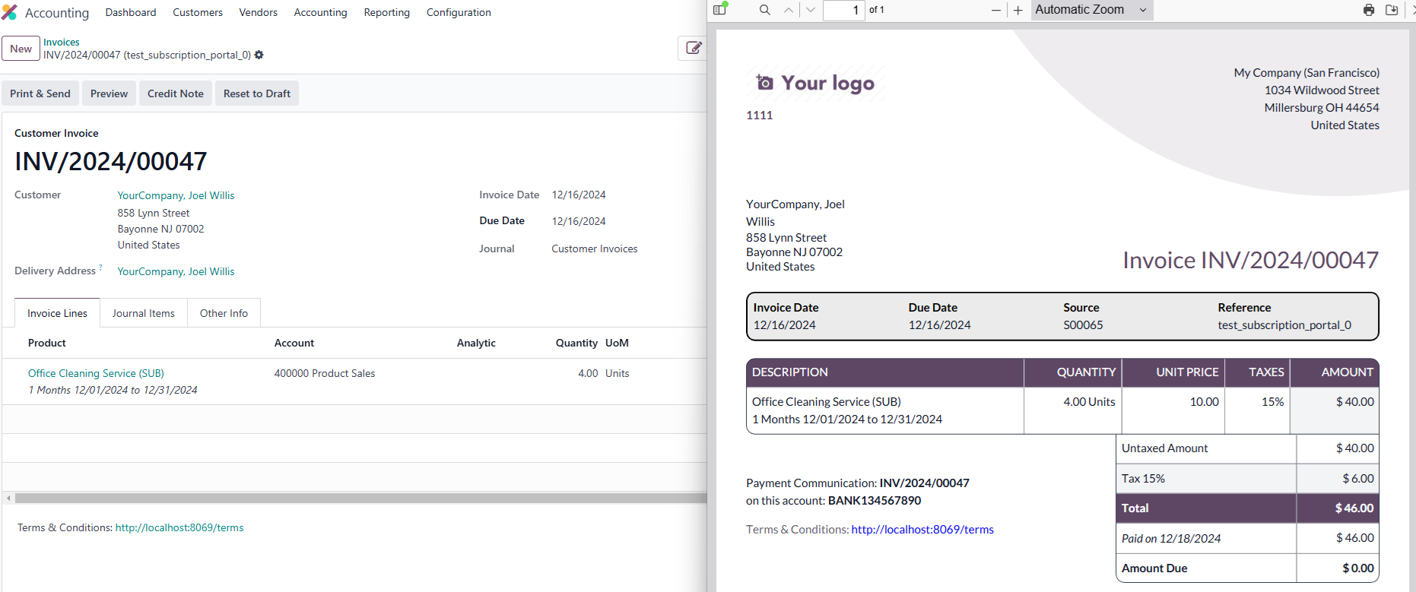Click the 4.00 quantity cell
Screen dimensions: 1416x592
pos(588,373)
